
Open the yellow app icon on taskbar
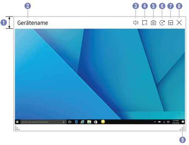tap(103, 121)
